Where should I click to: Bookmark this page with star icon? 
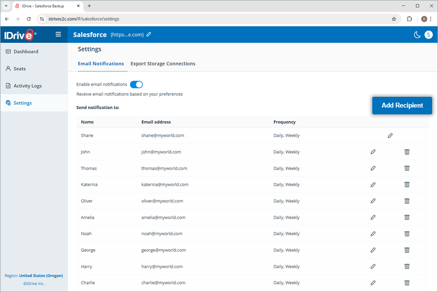(394, 19)
